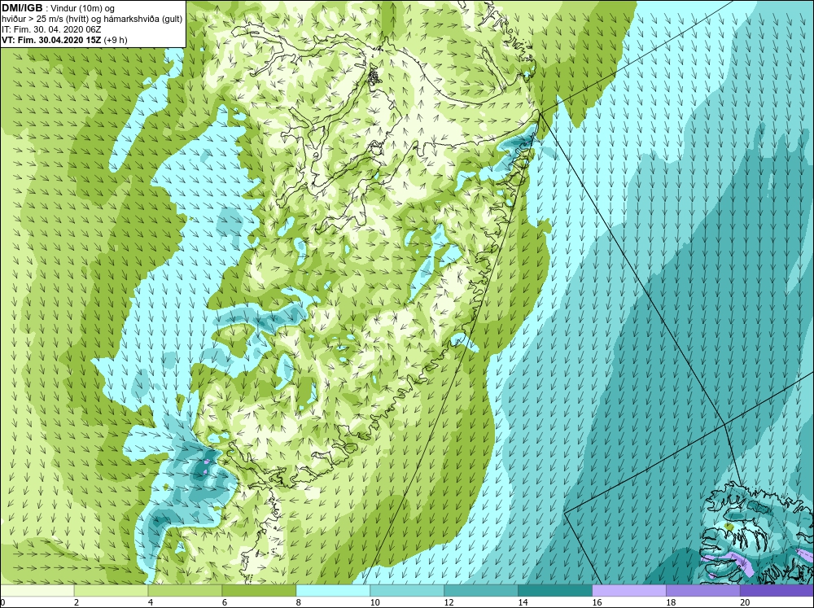The image size is (814, 608).
Task: Click the legend label '2'
Action: click(x=77, y=602)
